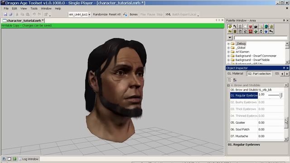This screenshot has height=163, width=290.
Task: Open the Tools menu
Action: point(34,9)
